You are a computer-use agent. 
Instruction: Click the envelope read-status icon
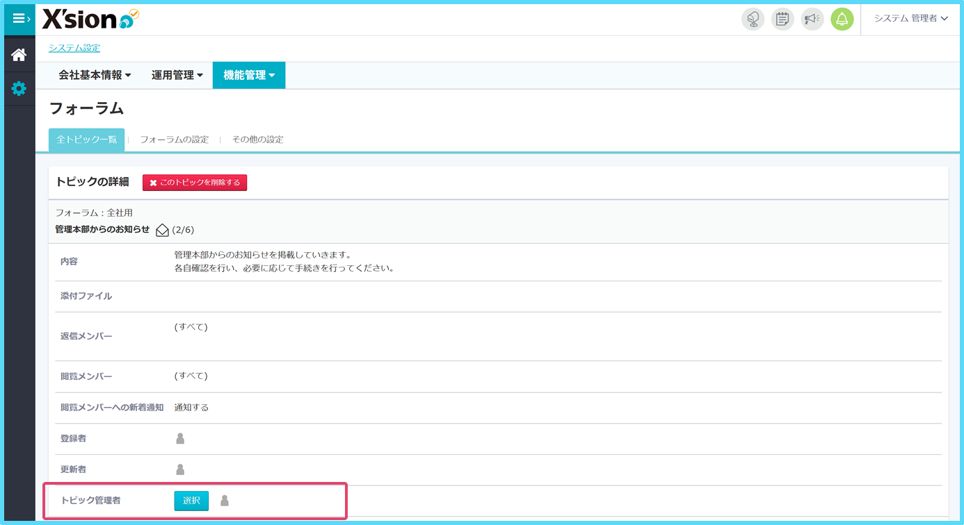[x=163, y=230]
